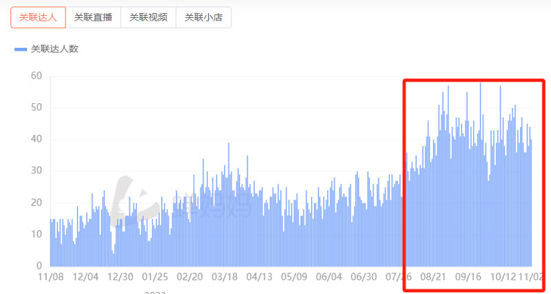Viewport: 551px width, 294px height.
Task: Click the blue legend swatch for 关联达人数
Action: [x=21, y=49]
